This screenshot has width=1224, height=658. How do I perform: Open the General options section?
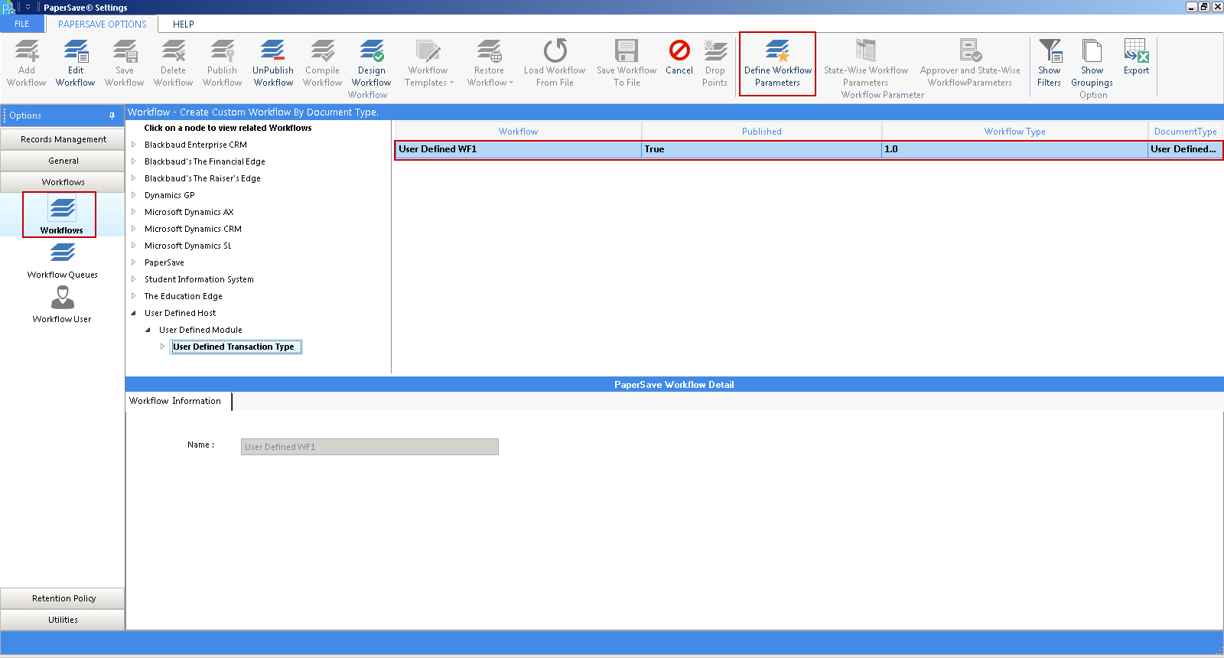tap(63, 161)
